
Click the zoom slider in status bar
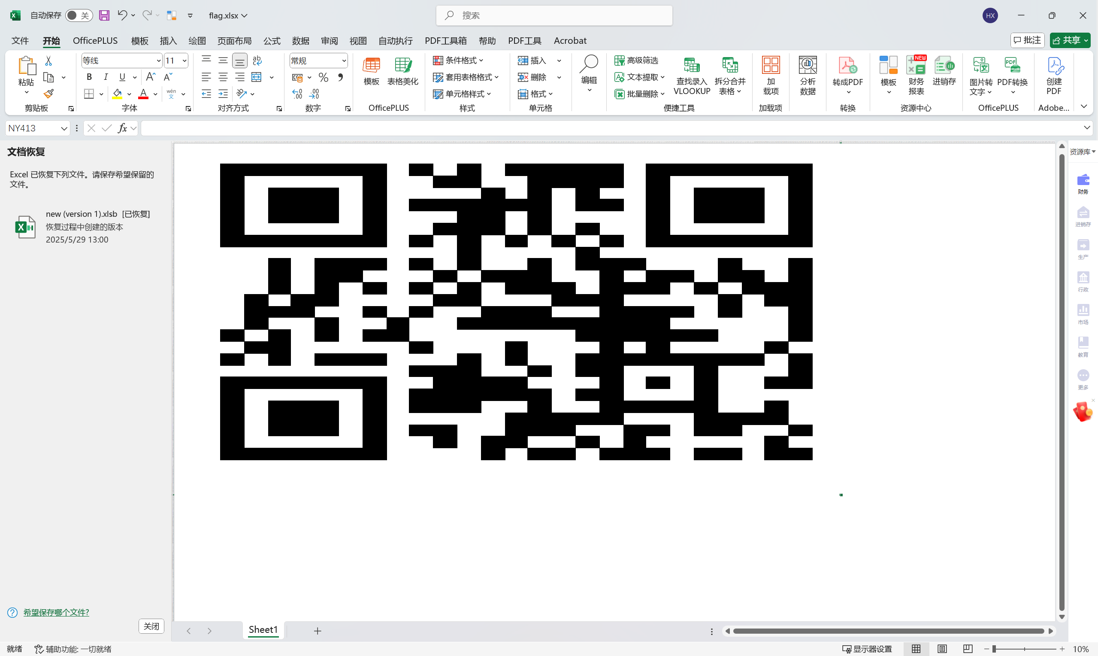point(1024,649)
